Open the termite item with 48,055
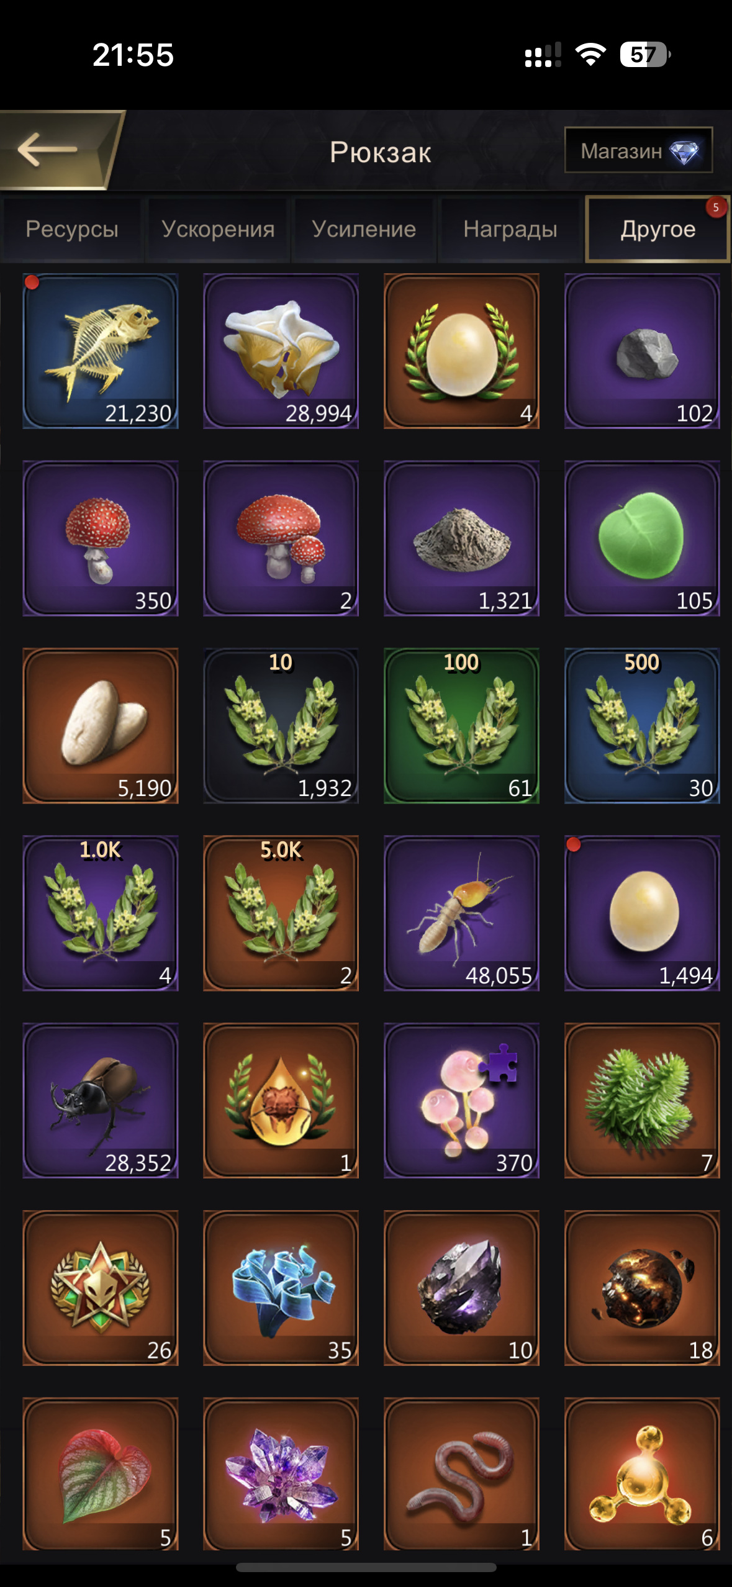The height and width of the screenshot is (1587, 732). tap(461, 913)
